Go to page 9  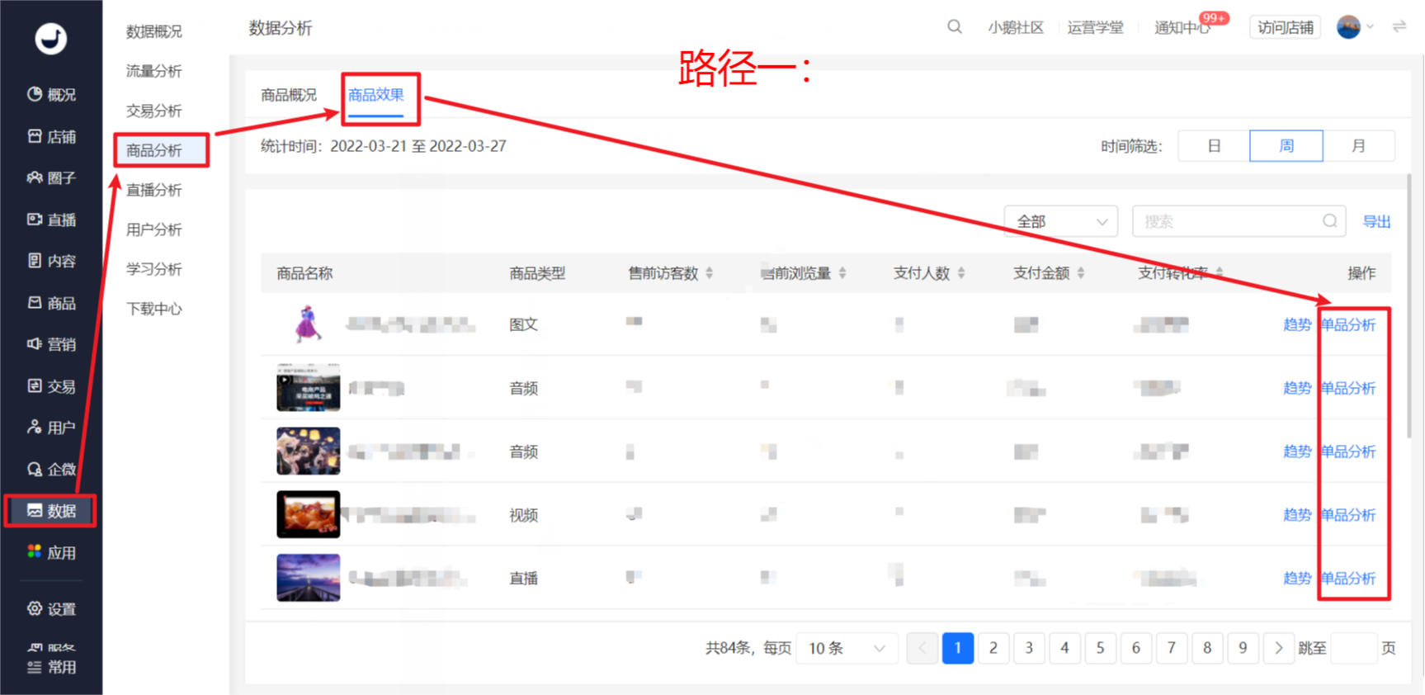(x=1243, y=648)
